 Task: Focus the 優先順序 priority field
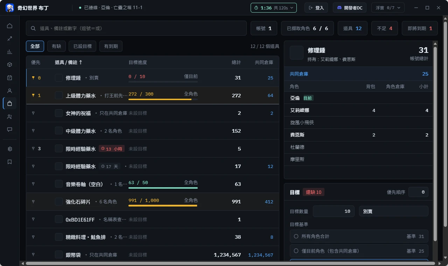pos(418,192)
